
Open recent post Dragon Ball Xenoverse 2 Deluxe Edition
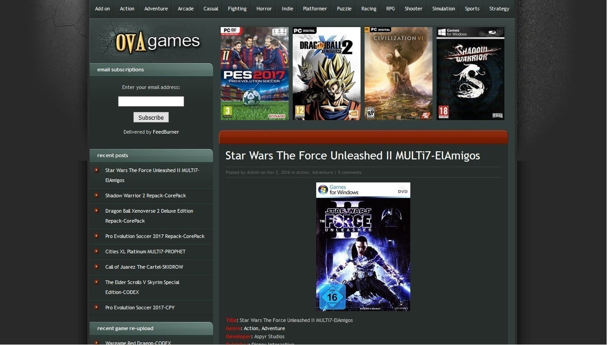coord(149,216)
